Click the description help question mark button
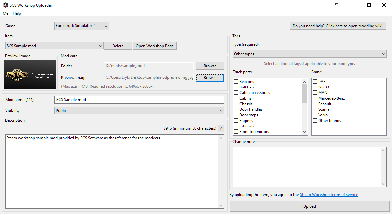Image resolution: width=392 pixels, height=214 pixels. [221, 128]
